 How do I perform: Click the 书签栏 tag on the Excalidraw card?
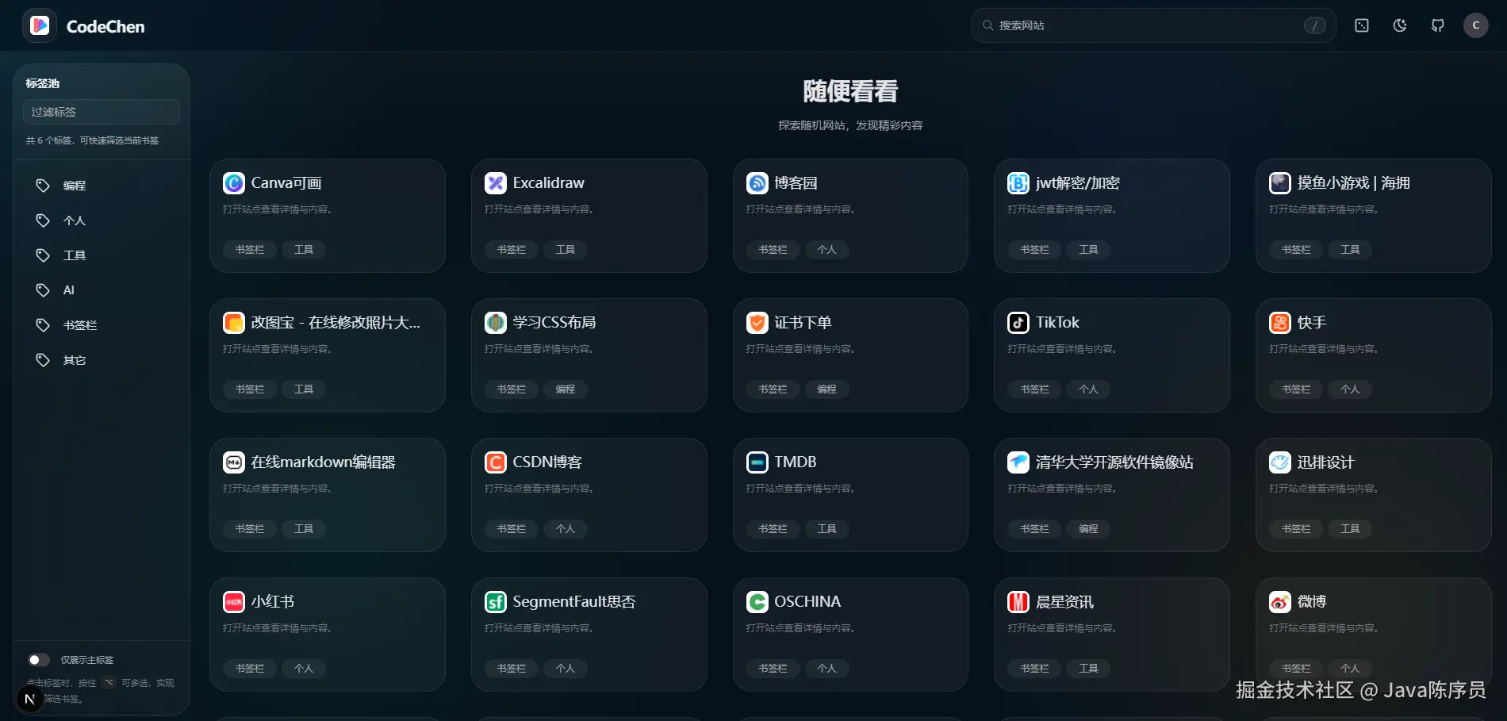(512, 250)
